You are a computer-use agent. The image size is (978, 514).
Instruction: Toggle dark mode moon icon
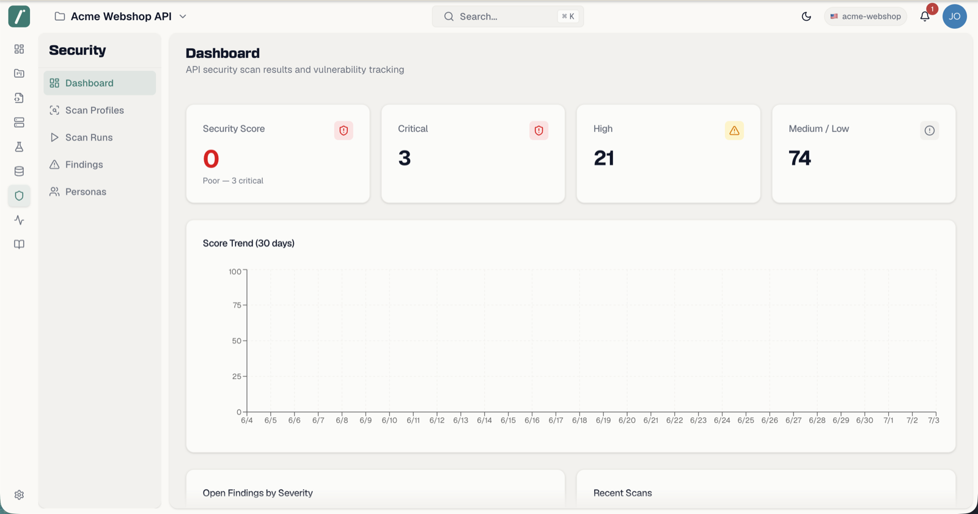tap(806, 17)
